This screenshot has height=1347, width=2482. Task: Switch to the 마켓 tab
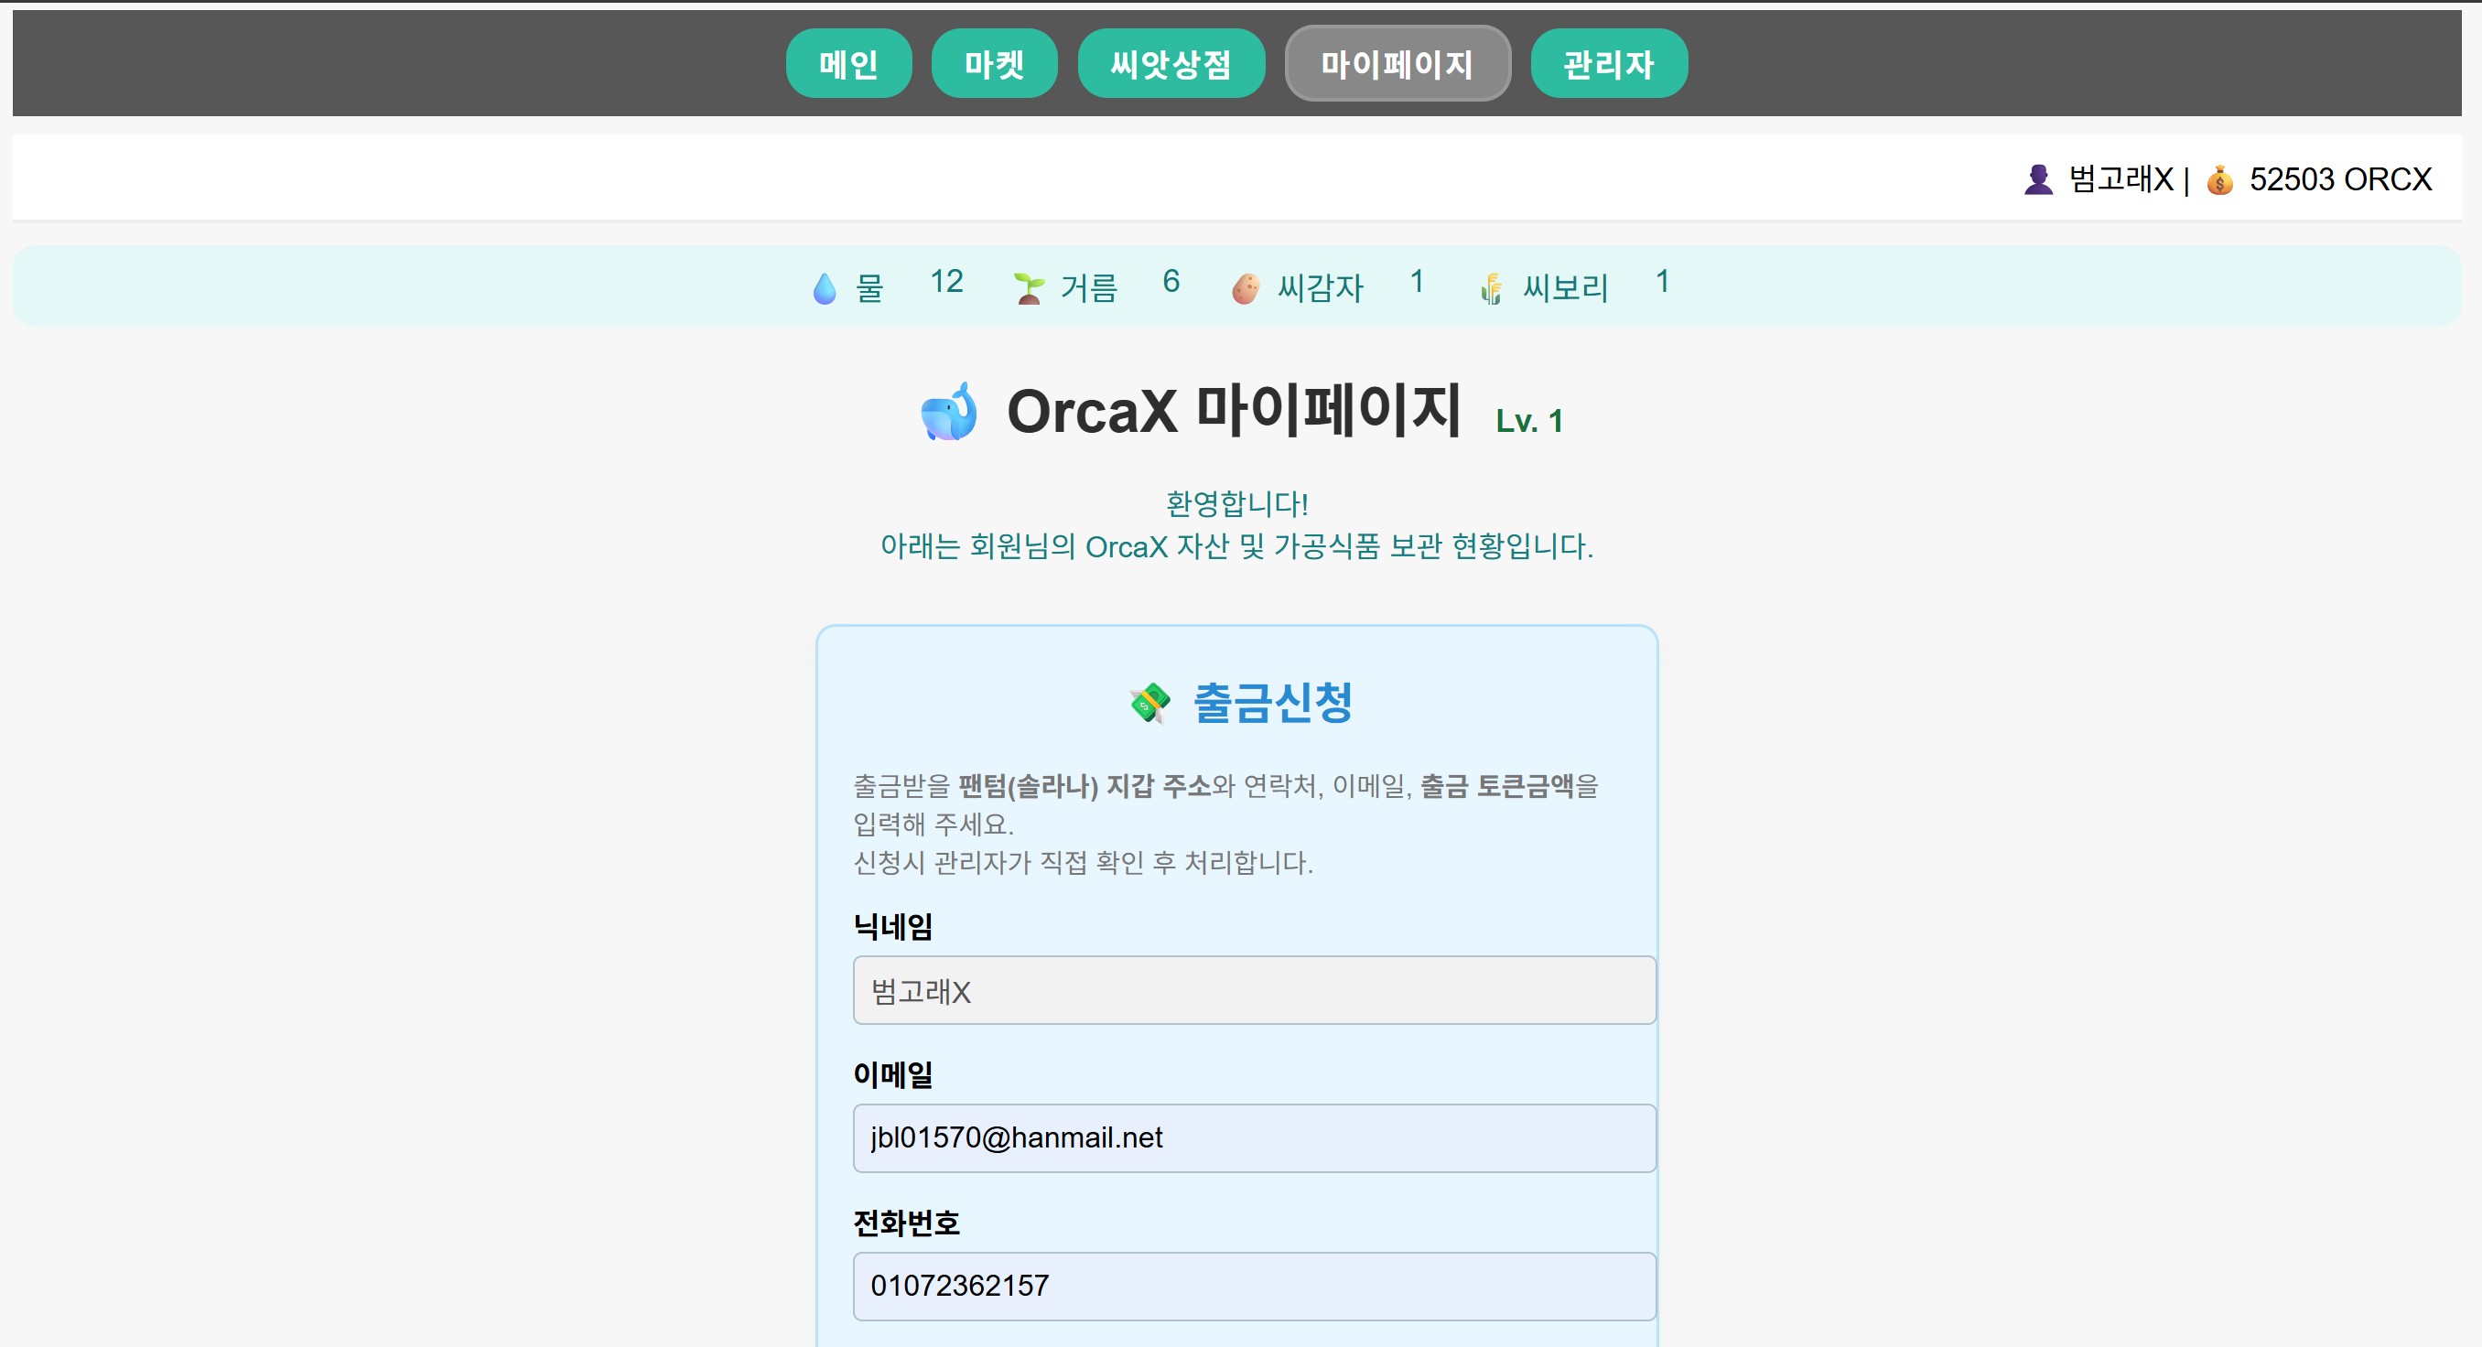click(x=993, y=62)
